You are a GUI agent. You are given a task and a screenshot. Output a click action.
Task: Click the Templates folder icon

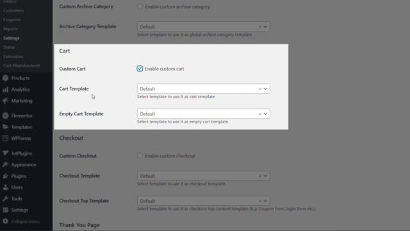click(x=6, y=127)
